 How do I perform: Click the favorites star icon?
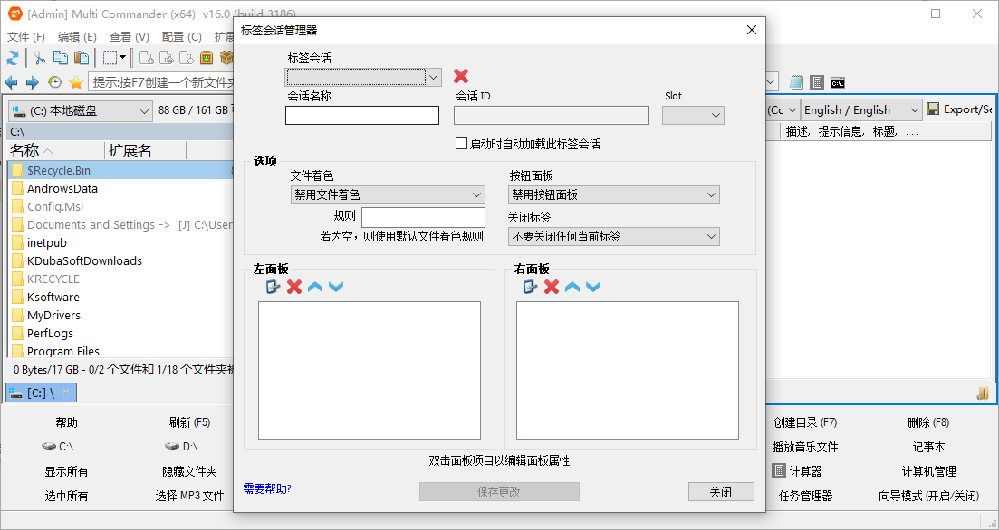click(x=76, y=82)
